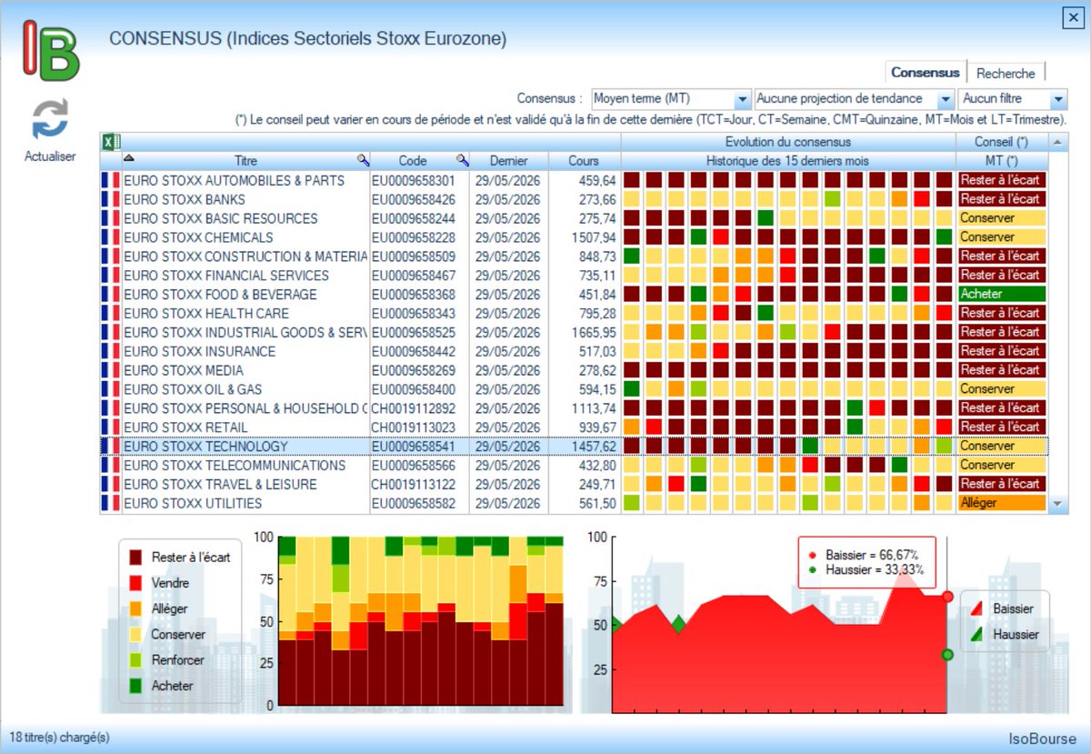Switch to the Consensus tab
This screenshot has width=1091, height=754.
(x=925, y=73)
